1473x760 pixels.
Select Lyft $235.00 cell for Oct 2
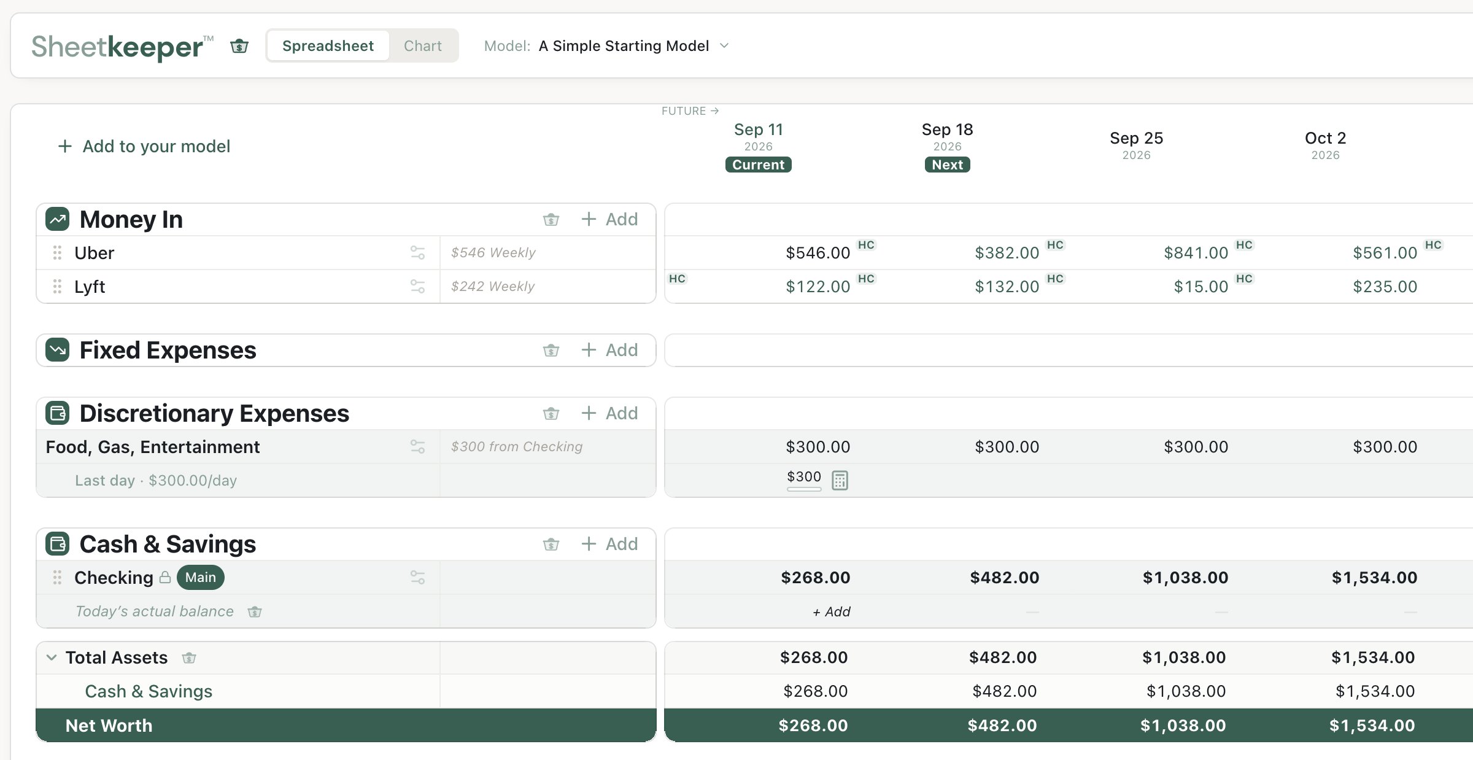[x=1385, y=287]
